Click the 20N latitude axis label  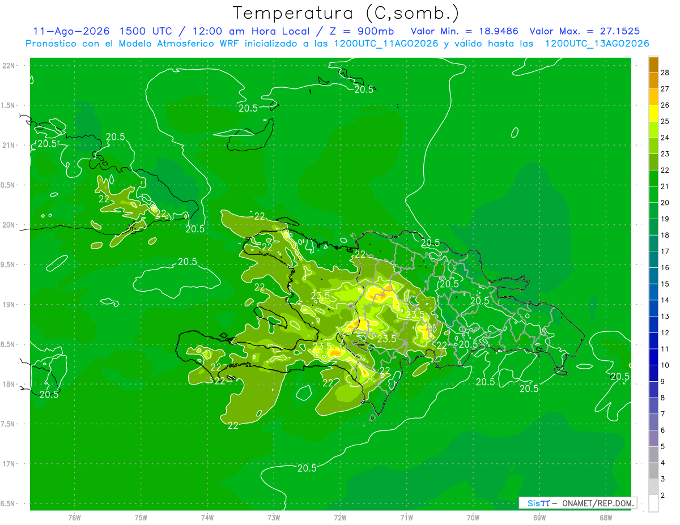10,225
